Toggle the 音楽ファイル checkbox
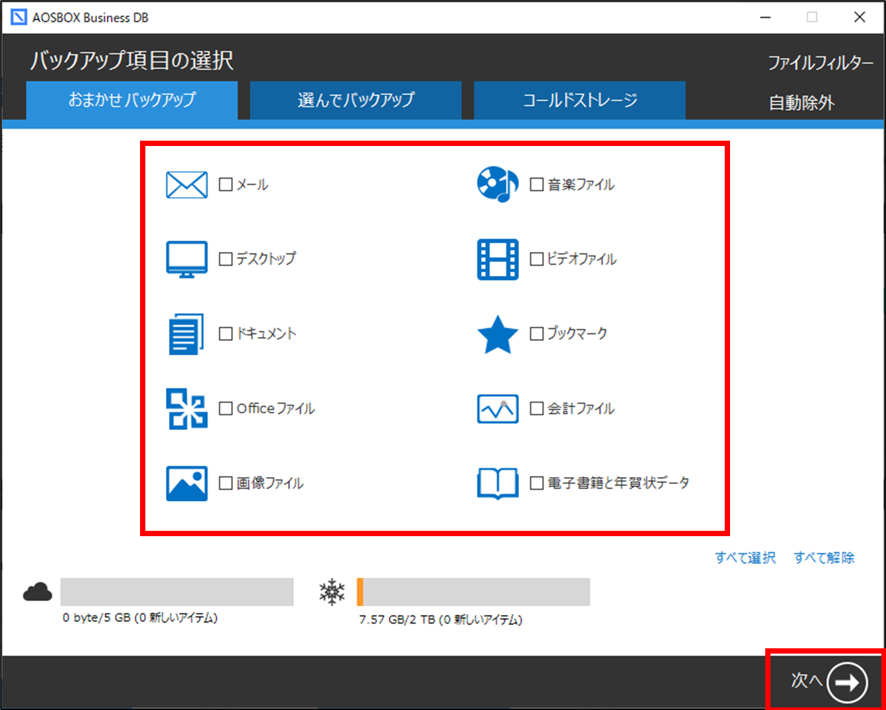This screenshot has height=710, width=886. (537, 184)
